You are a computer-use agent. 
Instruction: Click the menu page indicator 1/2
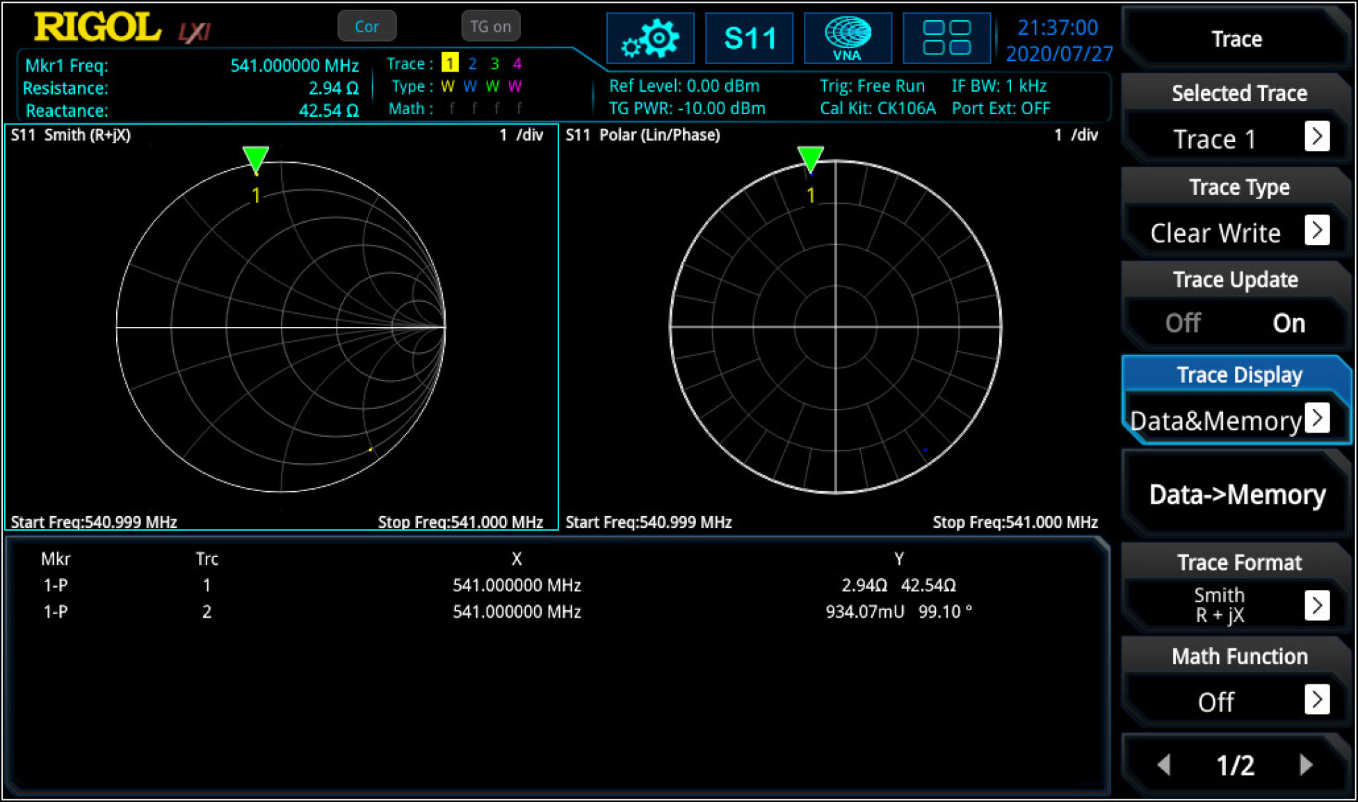coord(1235,765)
